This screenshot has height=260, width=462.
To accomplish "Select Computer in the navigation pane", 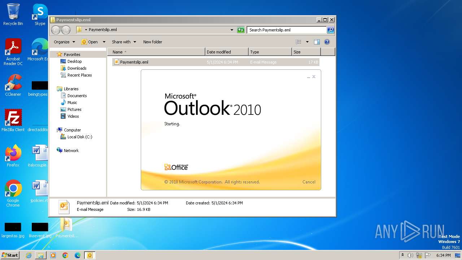I will click(x=72, y=130).
